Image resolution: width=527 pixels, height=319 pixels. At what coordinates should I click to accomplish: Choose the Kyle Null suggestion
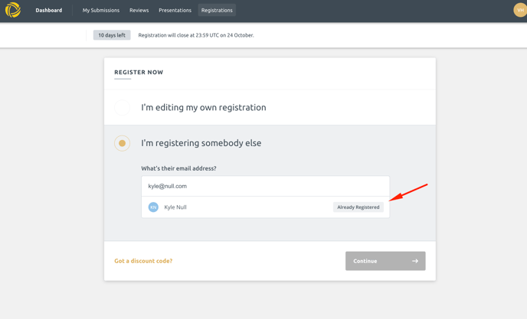[x=266, y=207]
